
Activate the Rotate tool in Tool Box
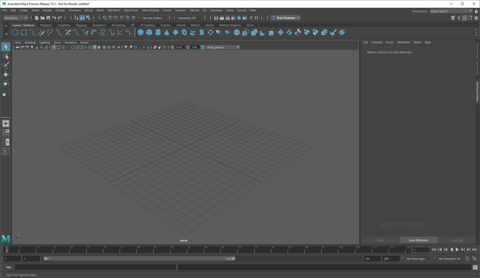(x=6, y=84)
